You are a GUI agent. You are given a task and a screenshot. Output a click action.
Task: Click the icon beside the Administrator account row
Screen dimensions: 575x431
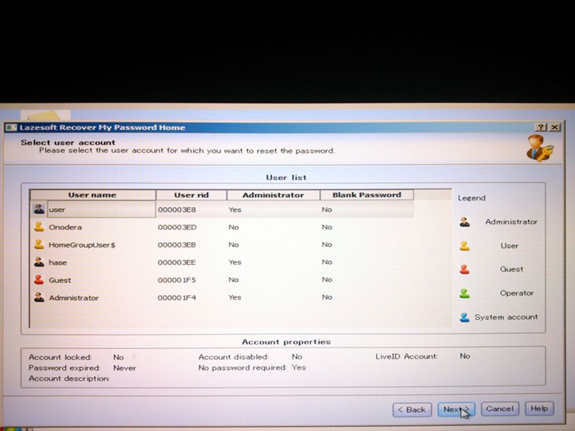coord(39,297)
